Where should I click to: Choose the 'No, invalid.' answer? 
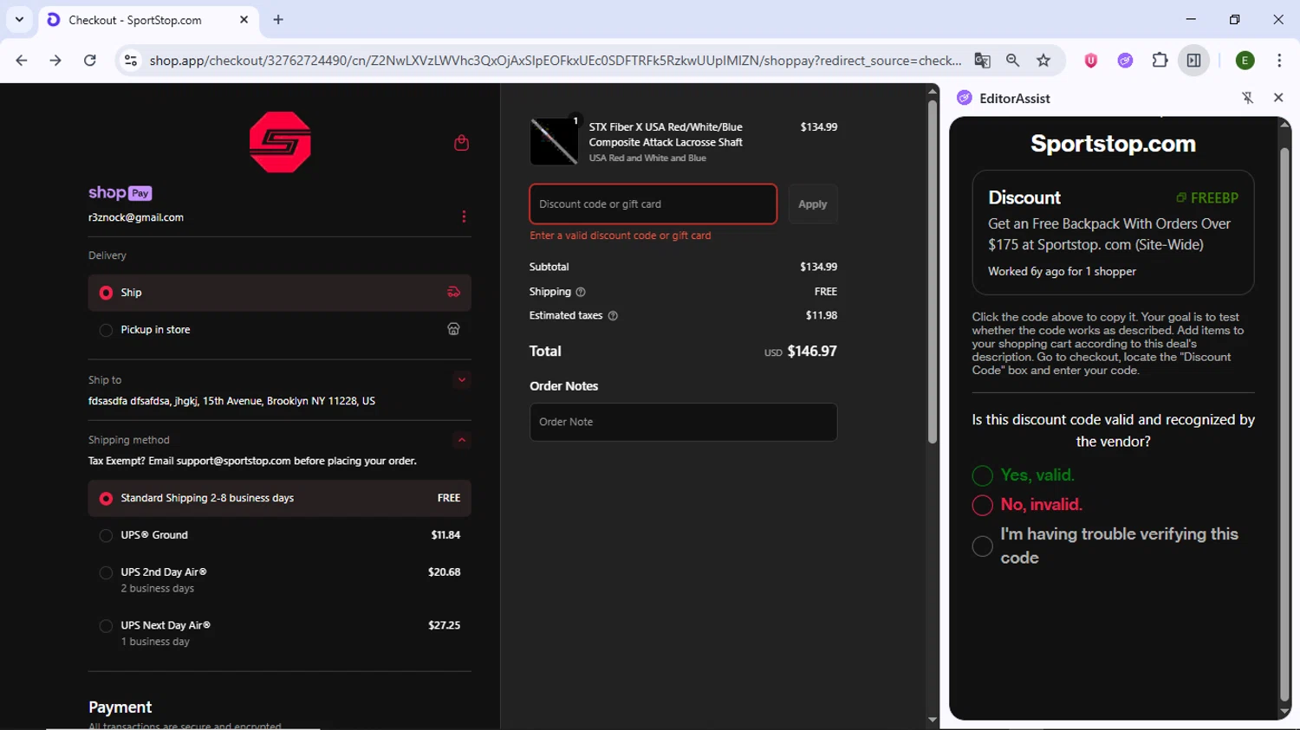pos(983,505)
